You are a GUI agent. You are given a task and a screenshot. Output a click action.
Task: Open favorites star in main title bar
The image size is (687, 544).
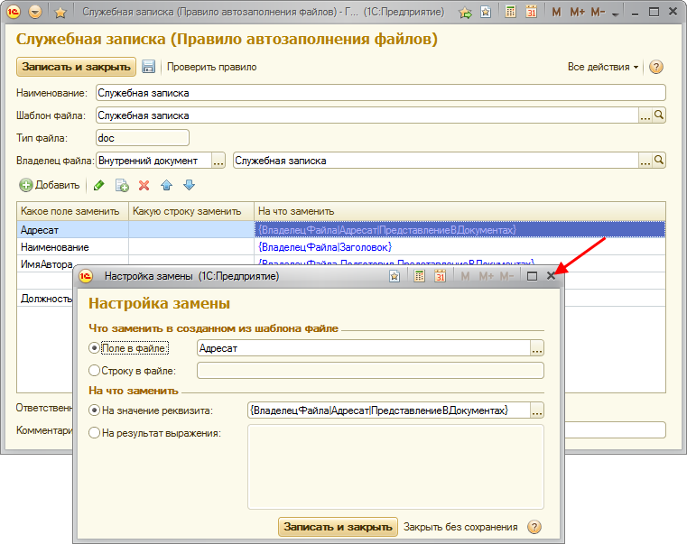tap(60, 13)
